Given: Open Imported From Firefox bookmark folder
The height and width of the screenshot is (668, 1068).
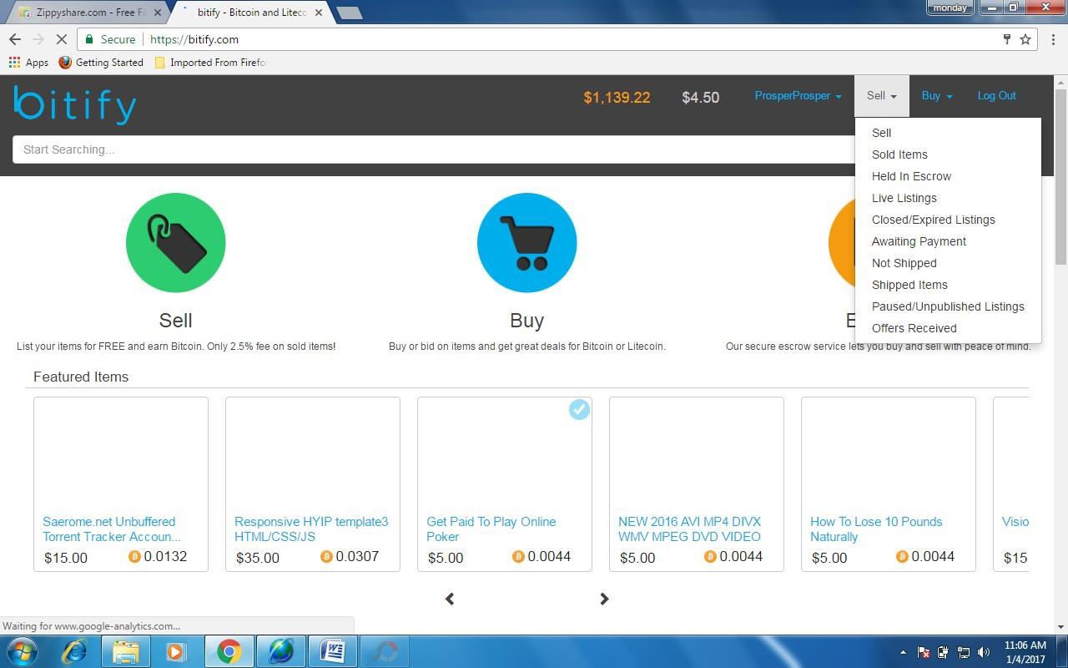Looking at the screenshot, I should [211, 63].
